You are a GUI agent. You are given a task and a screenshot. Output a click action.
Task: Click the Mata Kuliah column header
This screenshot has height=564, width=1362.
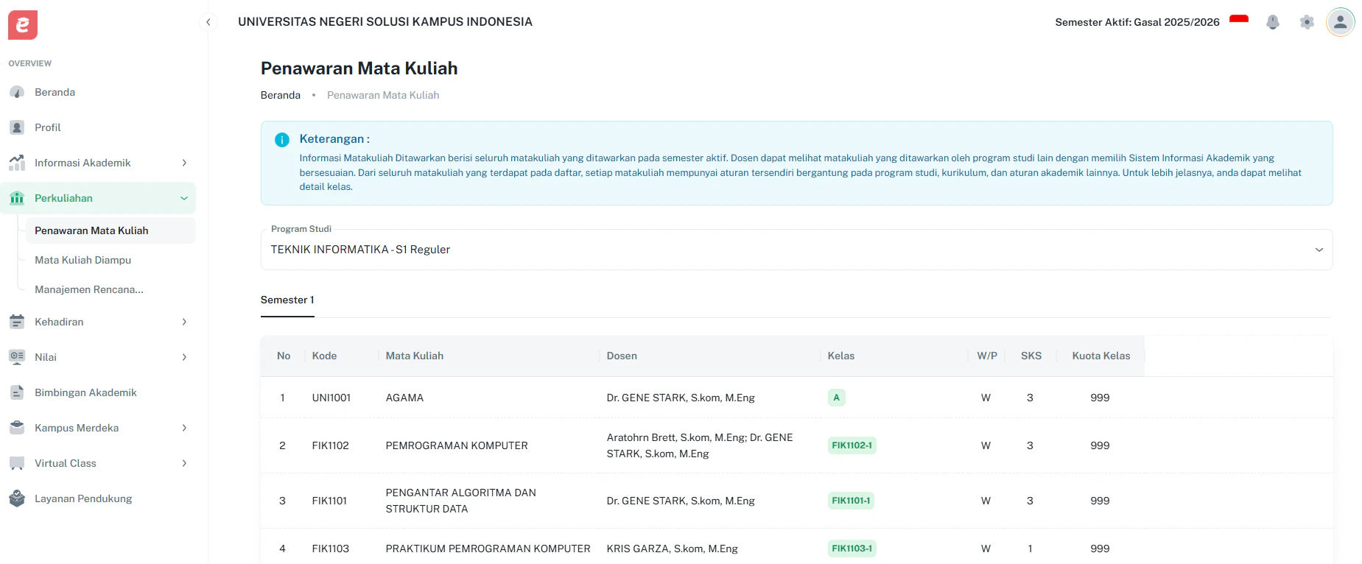click(415, 356)
